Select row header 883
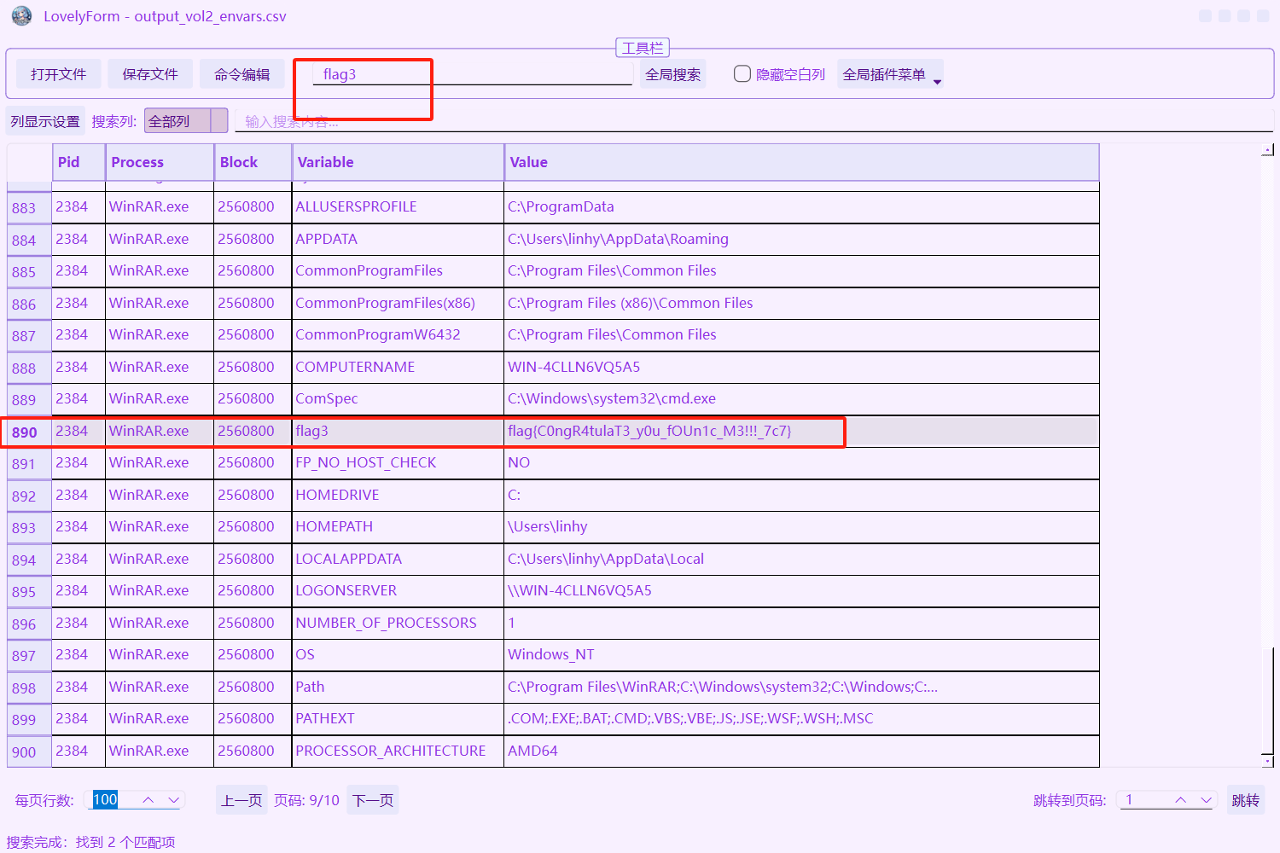The height and width of the screenshot is (853, 1280). click(x=29, y=207)
